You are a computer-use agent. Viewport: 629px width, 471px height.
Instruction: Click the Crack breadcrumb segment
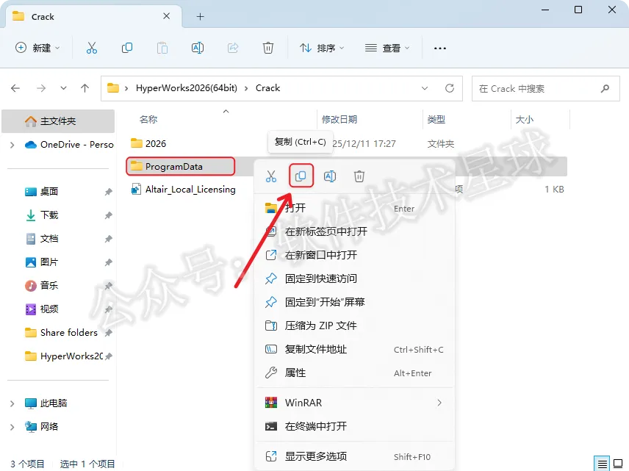tap(267, 88)
